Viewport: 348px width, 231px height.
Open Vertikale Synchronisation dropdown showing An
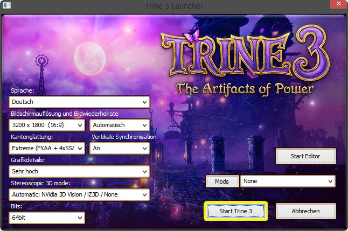(120, 148)
